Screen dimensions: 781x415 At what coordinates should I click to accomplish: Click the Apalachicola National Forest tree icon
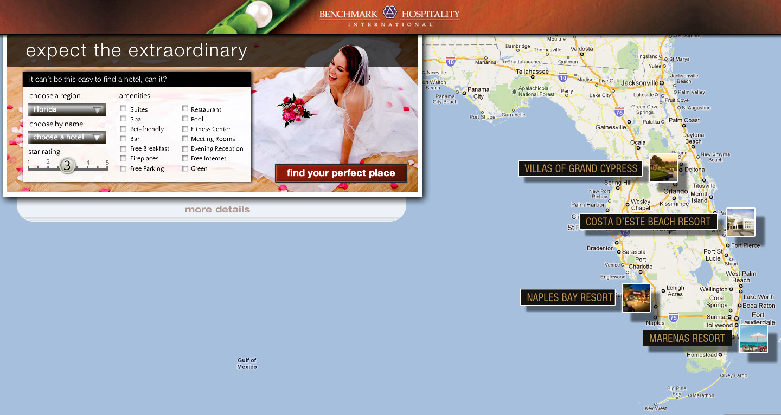point(514,92)
